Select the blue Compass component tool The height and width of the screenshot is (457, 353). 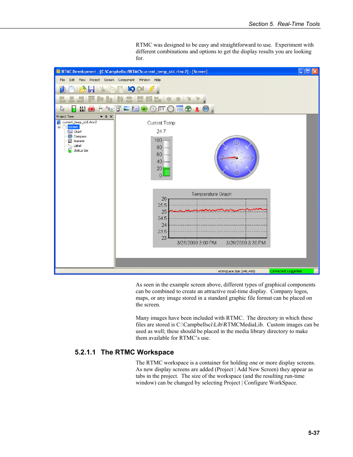(206, 109)
